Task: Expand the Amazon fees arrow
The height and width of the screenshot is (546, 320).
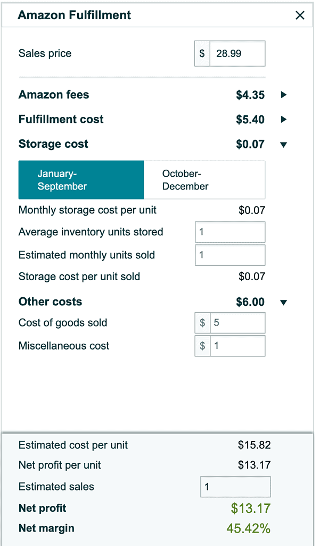Action: (283, 95)
